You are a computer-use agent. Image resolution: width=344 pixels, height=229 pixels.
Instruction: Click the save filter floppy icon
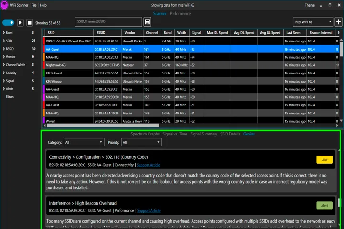(x=148, y=22)
